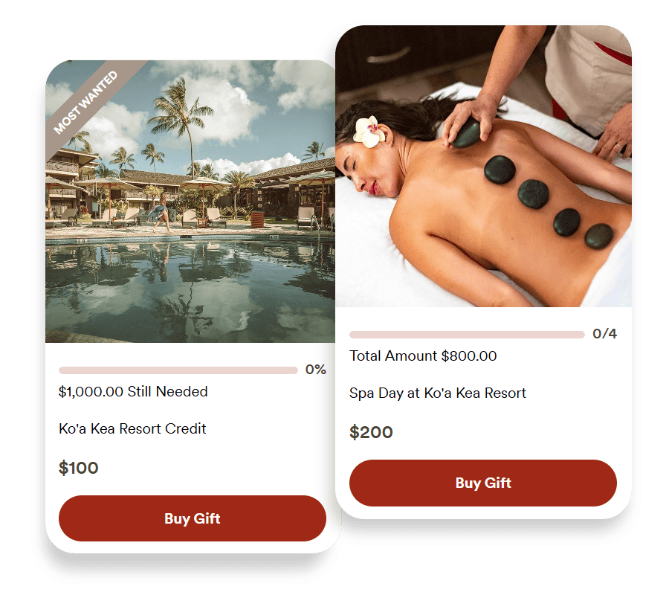Click Total Amount $800.00 text
Screen dimensions: 669x595
(x=423, y=356)
